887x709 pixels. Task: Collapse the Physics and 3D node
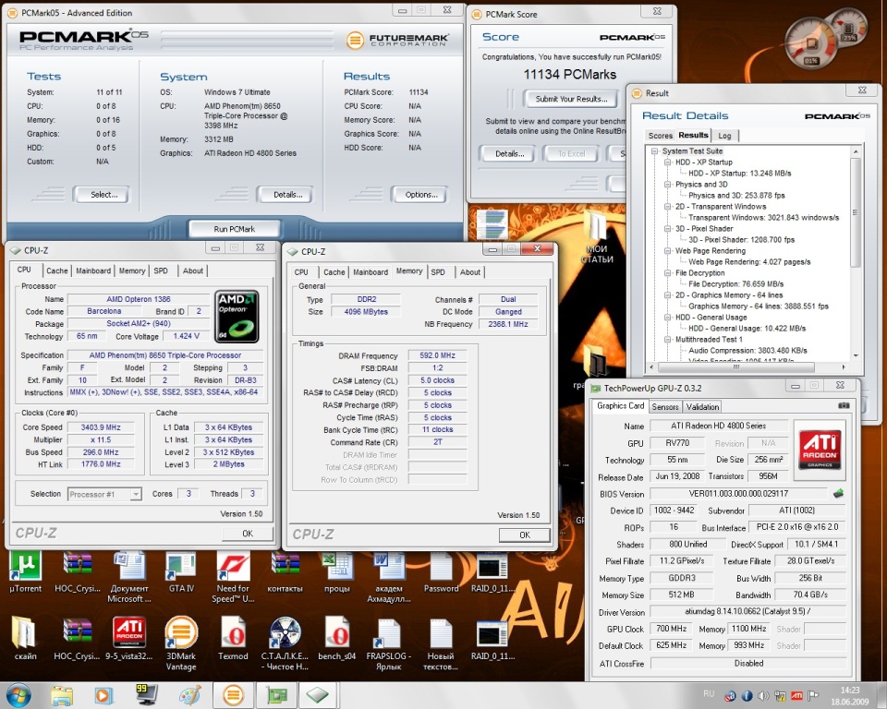point(667,185)
